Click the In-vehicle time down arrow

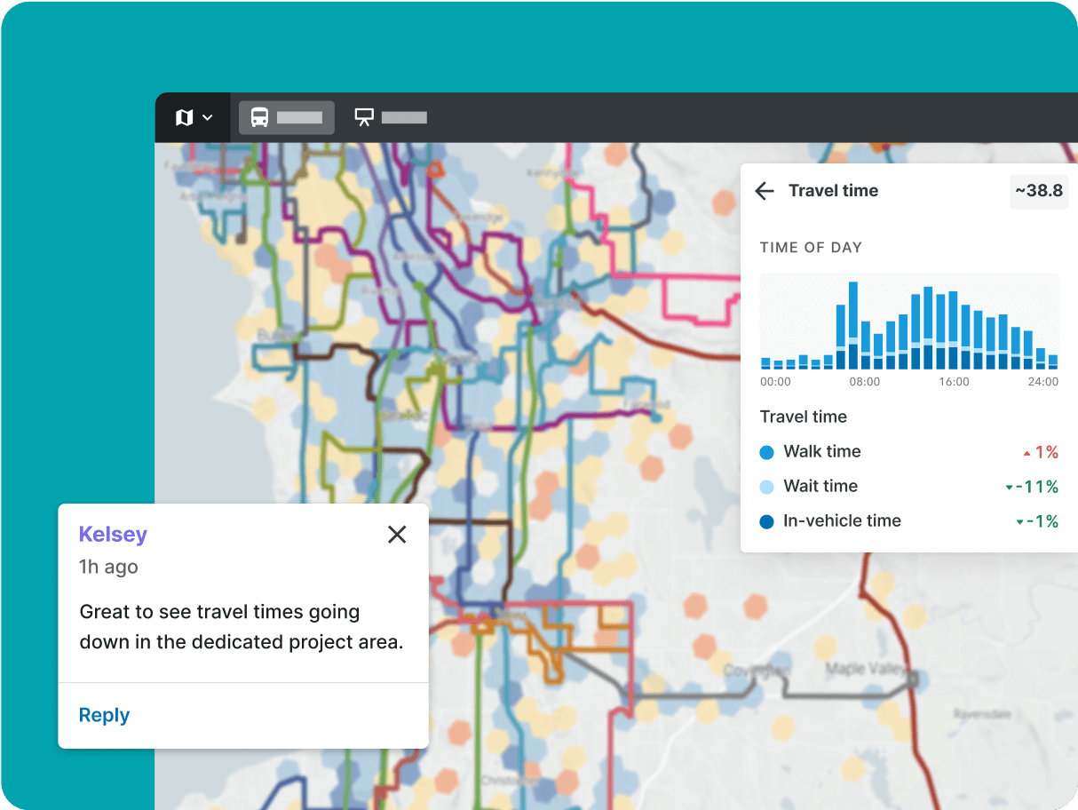(1019, 522)
